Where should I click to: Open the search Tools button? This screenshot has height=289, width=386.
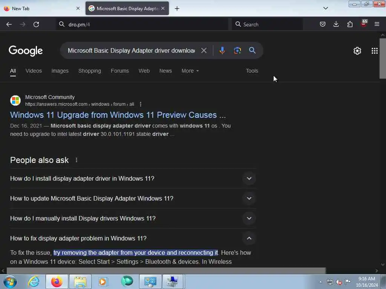click(x=252, y=71)
